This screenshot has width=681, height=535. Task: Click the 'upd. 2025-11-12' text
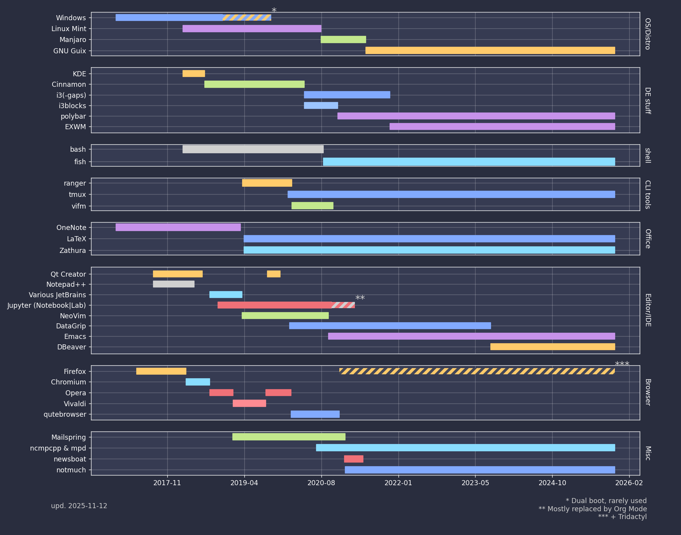79,506
